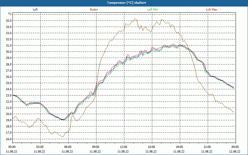248x155 pixels.
Task: Click the 34,0 y-axis value
Action: click(9, 27)
